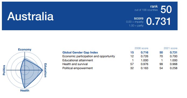Select the Global Gender Gap Index row
This screenshot has height=98, width=187.
click(120, 52)
